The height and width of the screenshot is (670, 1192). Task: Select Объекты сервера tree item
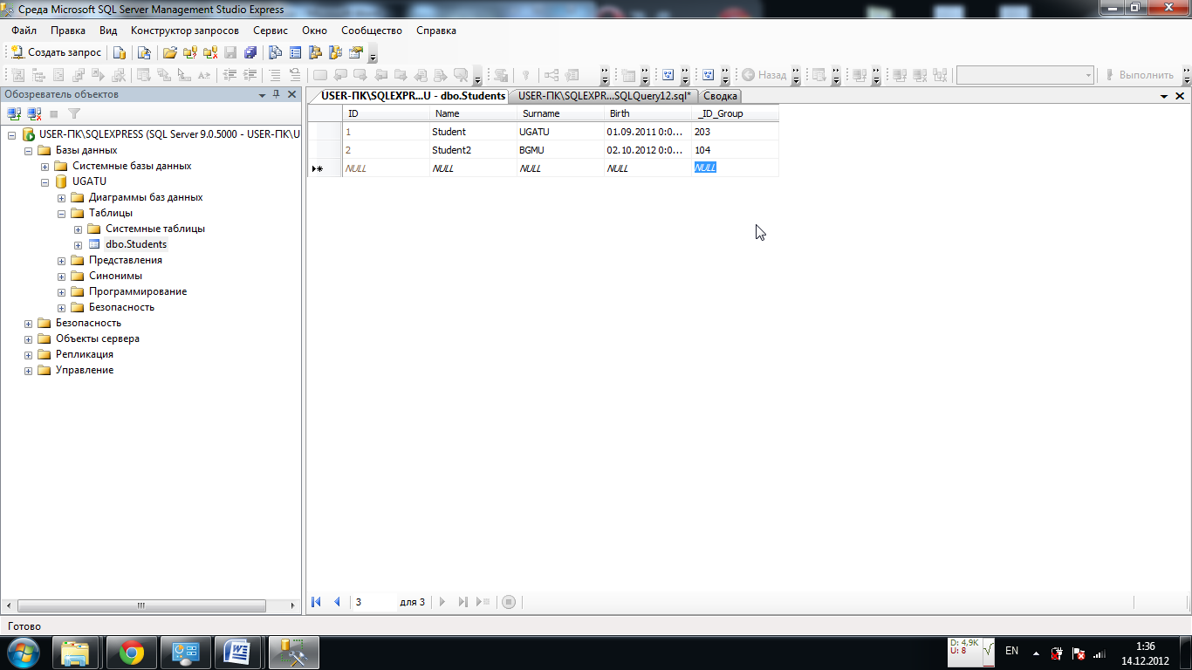click(x=97, y=338)
